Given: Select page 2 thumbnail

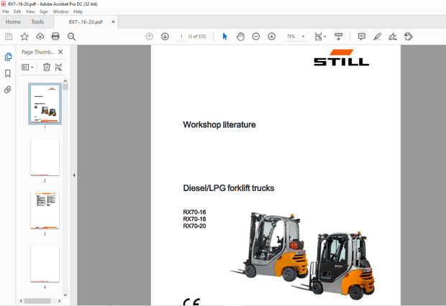Looking at the screenshot, I should point(45,157).
